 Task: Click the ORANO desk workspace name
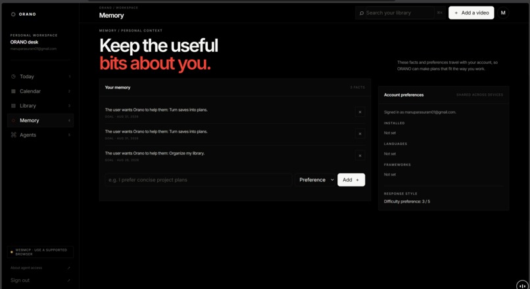[24, 42]
